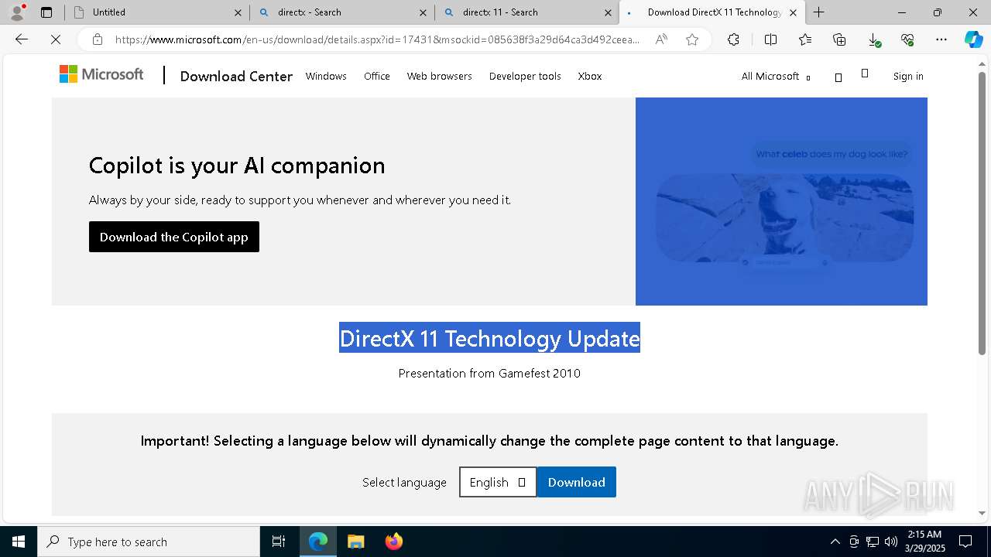The width and height of the screenshot is (991, 557).
Task: Switch to the directx 11 - Search tab
Action: (526, 12)
